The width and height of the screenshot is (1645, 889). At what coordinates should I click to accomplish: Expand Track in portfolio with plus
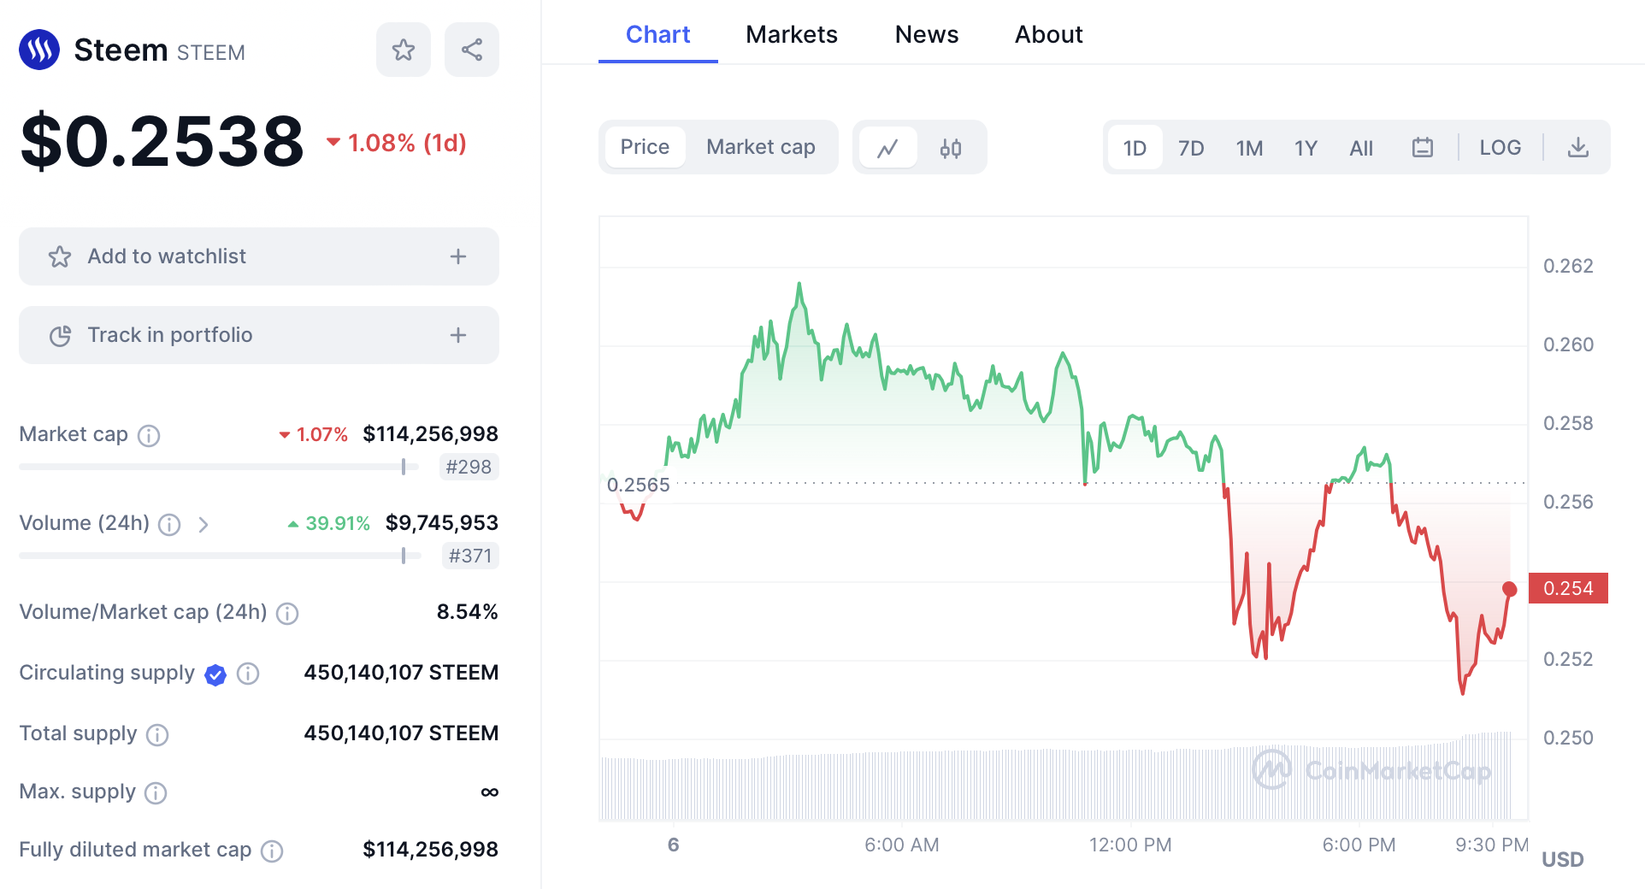click(x=458, y=335)
